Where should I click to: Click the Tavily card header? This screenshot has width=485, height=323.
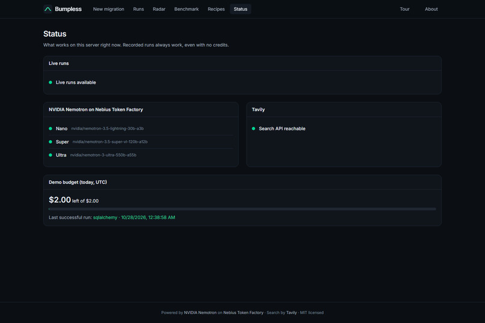click(x=344, y=109)
